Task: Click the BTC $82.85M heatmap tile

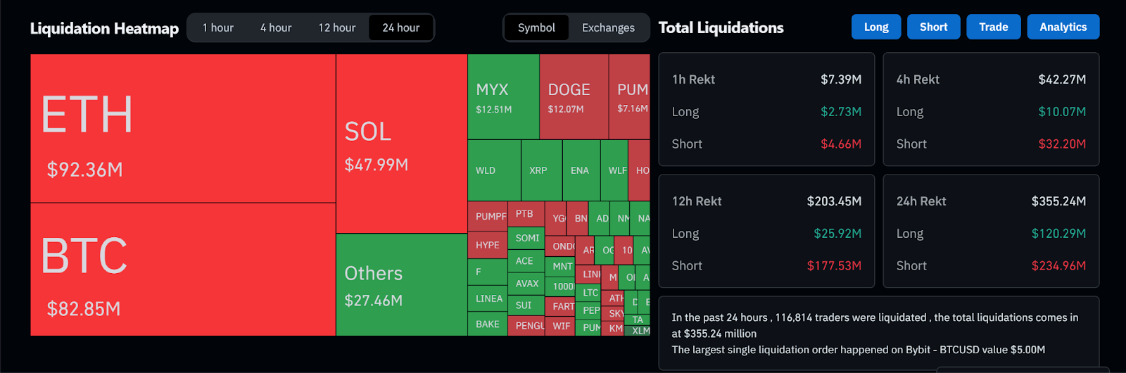Action: pos(183,269)
